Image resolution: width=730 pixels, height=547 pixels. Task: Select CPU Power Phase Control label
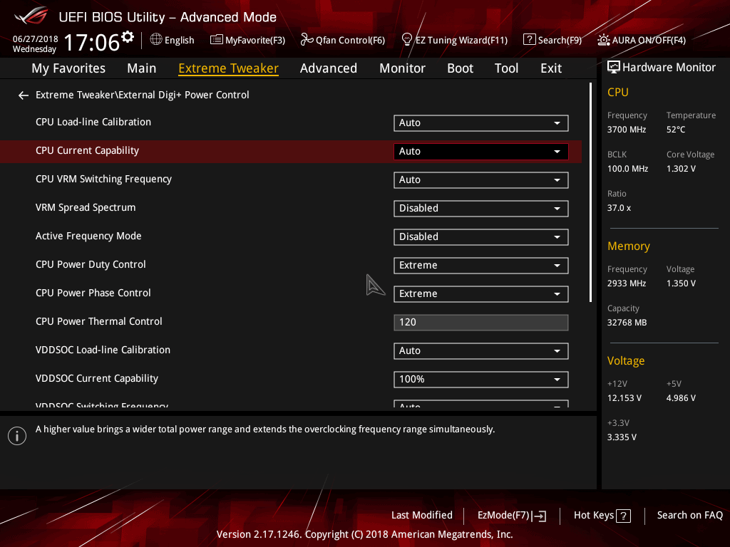point(93,293)
